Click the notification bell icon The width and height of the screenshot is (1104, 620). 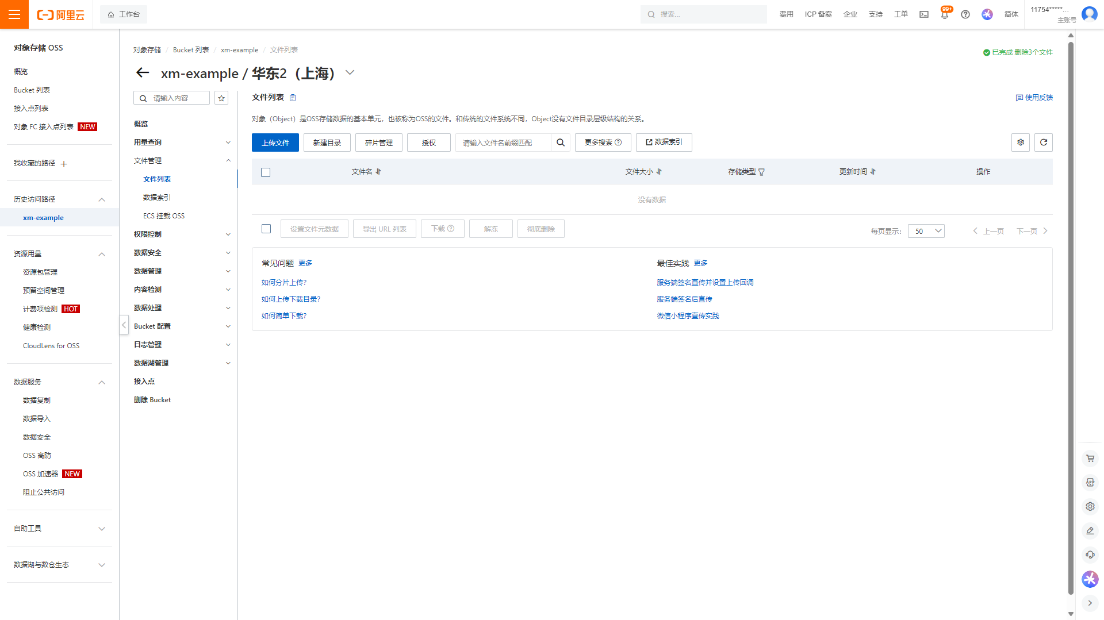pyautogui.click(x=944, y=14)
